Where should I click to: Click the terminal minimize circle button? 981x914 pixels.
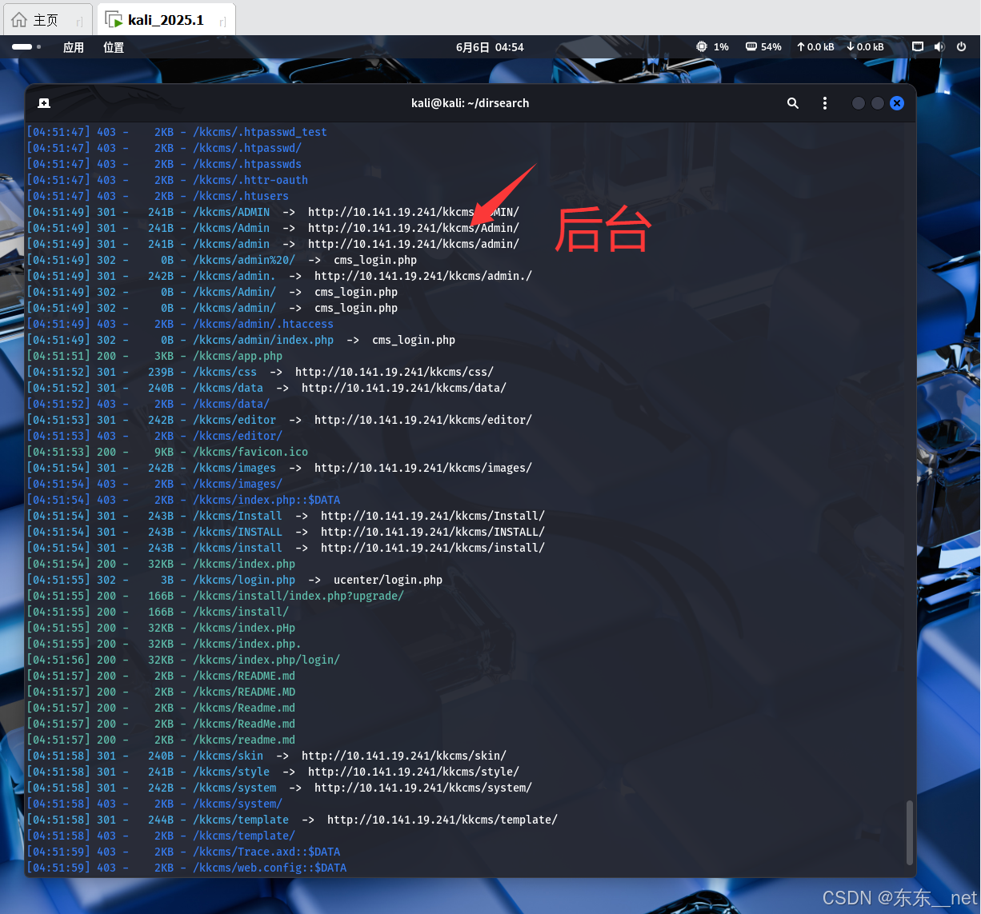pyautogui.click(x=859, y=103)
